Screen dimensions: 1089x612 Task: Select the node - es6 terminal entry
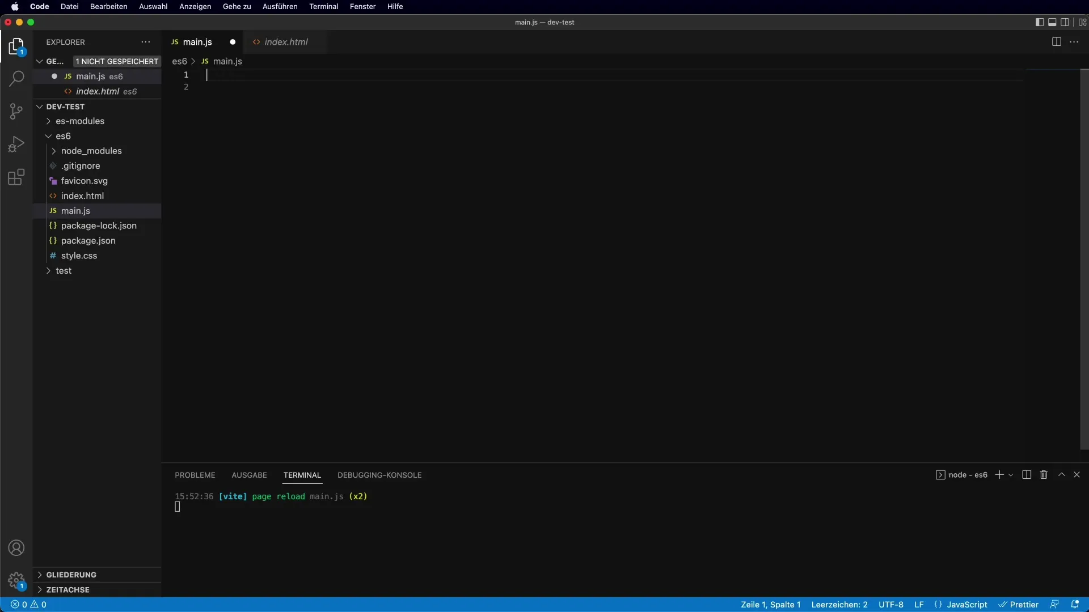(961, 475)
